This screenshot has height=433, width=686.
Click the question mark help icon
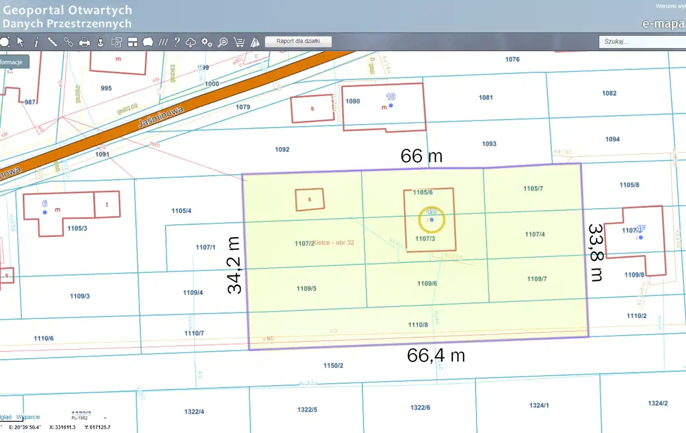177,42
